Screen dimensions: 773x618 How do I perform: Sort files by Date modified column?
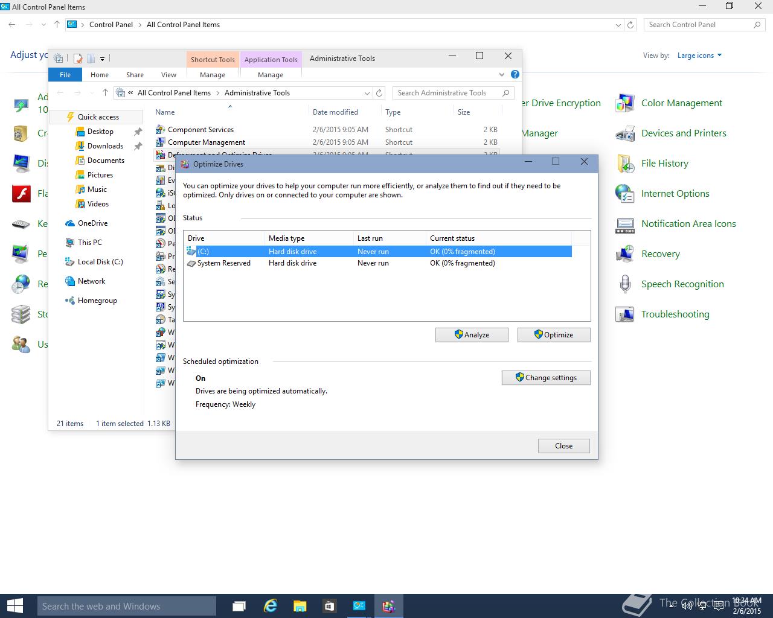[x=335, y=112]
